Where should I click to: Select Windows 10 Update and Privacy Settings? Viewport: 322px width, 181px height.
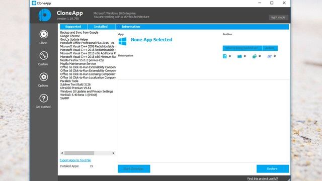coord(87,92)
